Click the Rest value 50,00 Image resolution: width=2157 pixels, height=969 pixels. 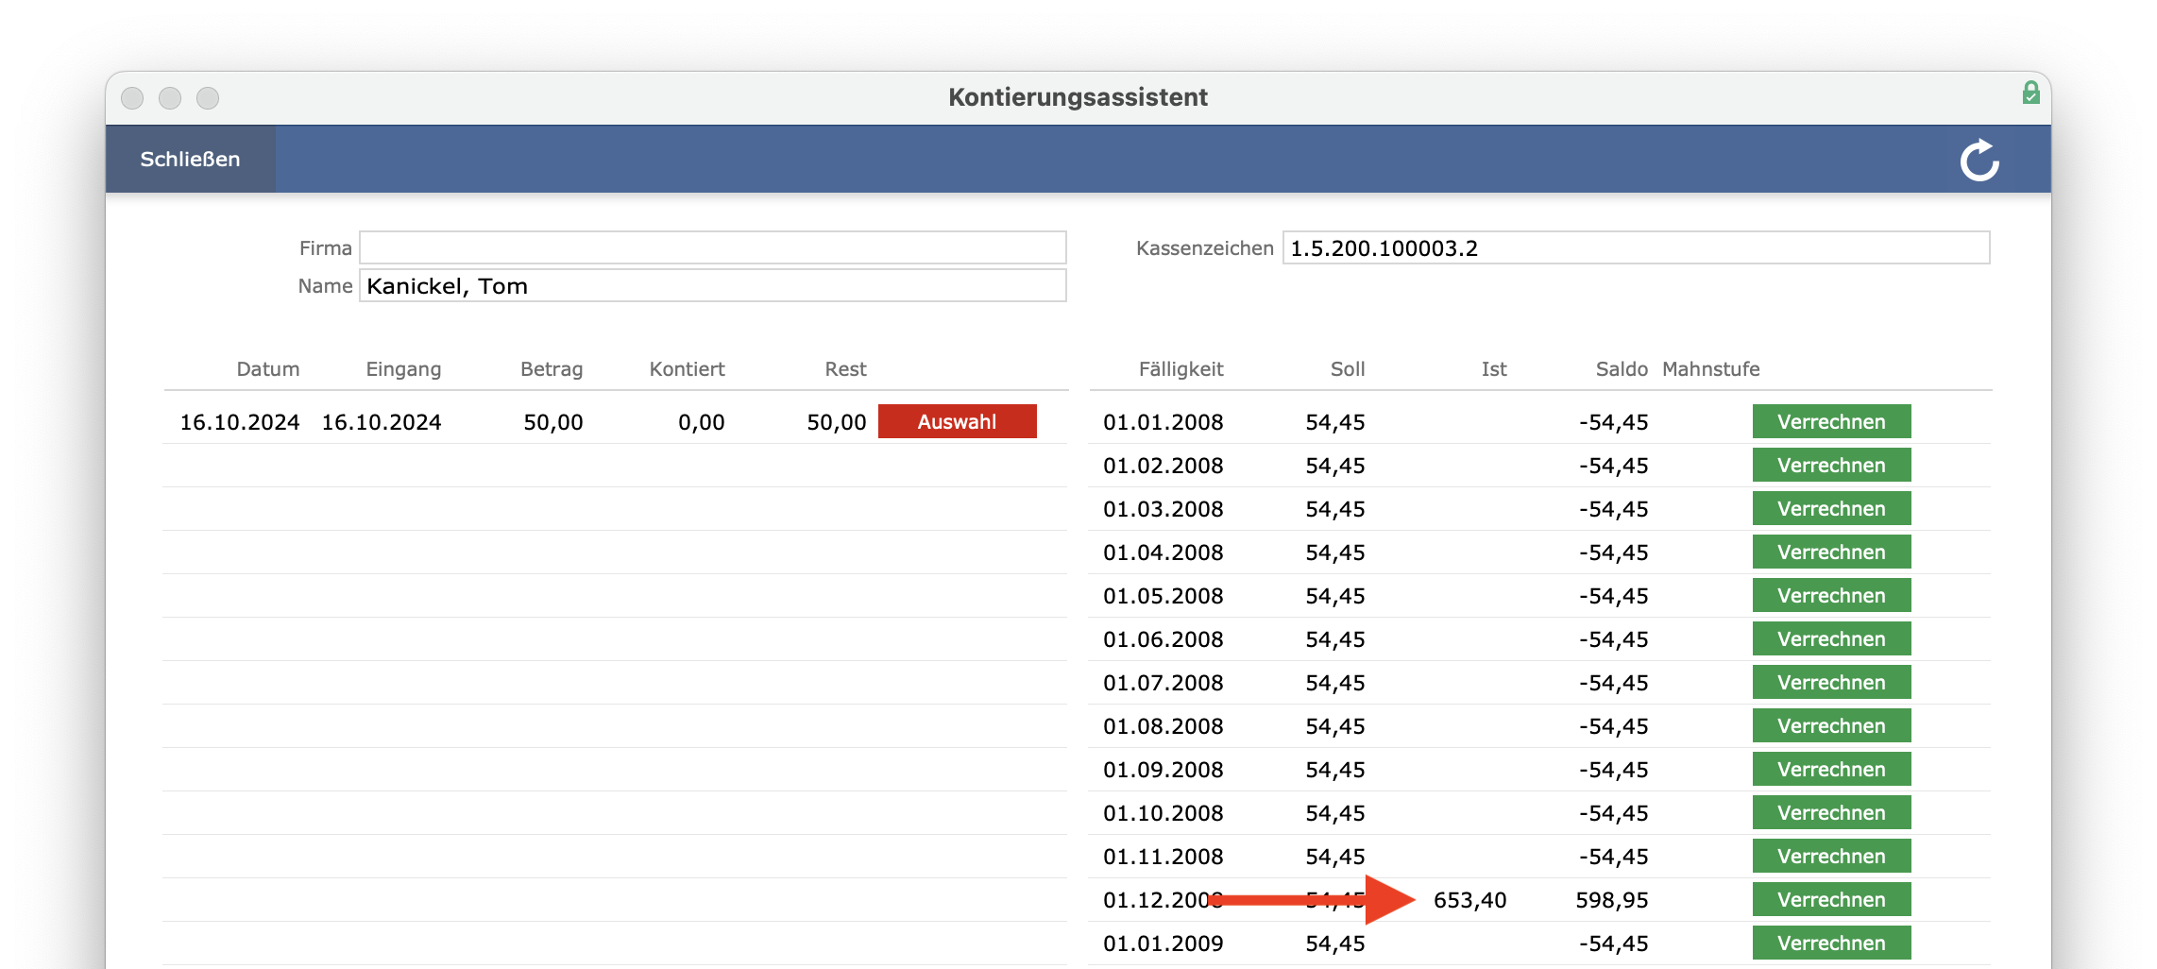pyautogui.click(x=837, y=422)
